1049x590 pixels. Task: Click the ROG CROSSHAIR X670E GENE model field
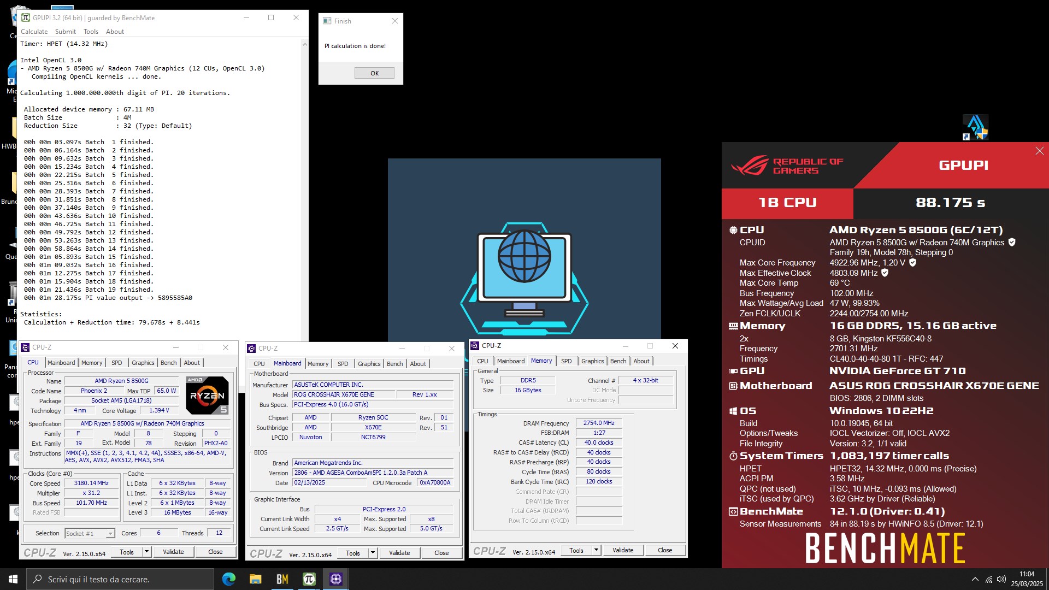(x=343, y=394)
